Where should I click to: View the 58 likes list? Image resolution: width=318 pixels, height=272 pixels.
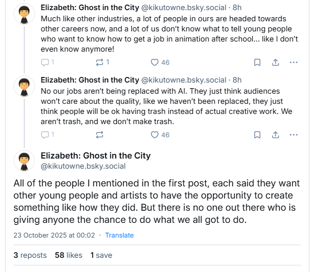point(68,255)
